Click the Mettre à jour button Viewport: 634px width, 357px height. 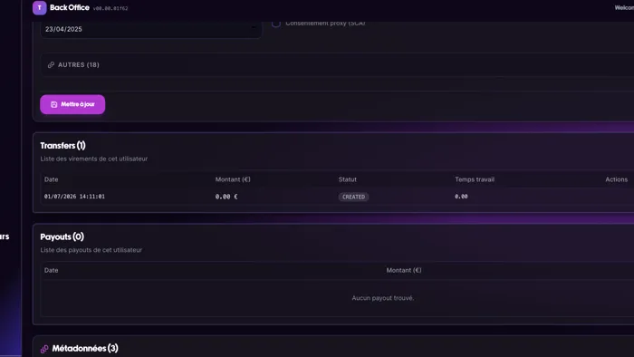click(72, 104)
